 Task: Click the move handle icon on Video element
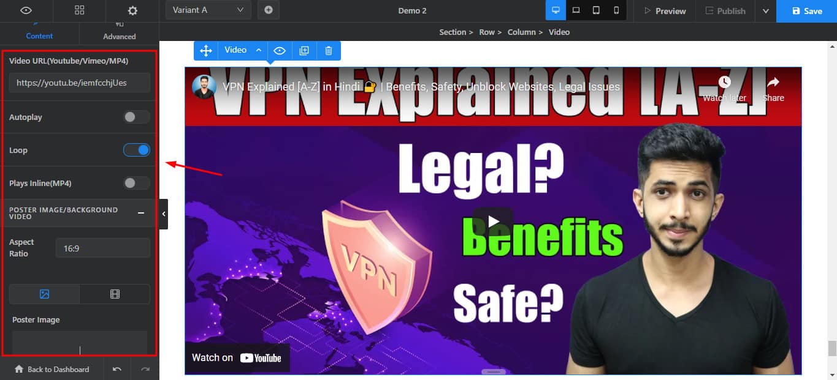coord(206,51)
